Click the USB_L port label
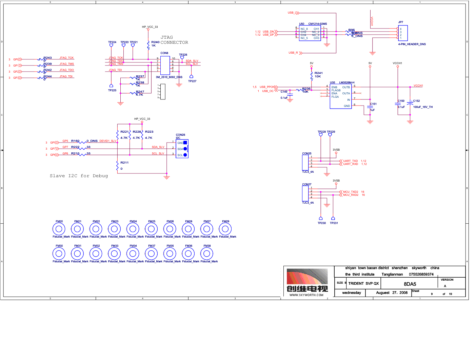 pyautogui.click(x=293, y=13)
